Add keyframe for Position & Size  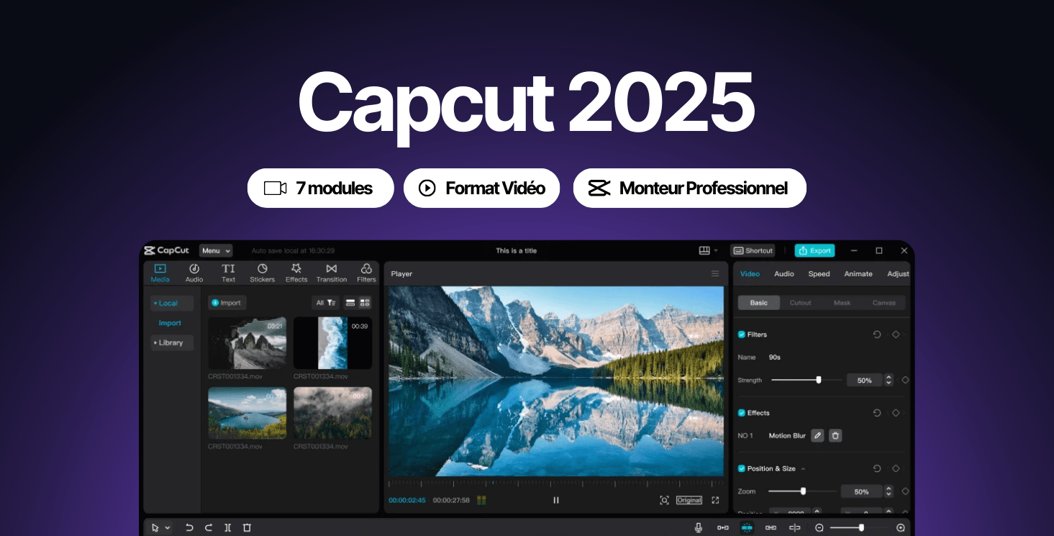[x=896, y=468]
